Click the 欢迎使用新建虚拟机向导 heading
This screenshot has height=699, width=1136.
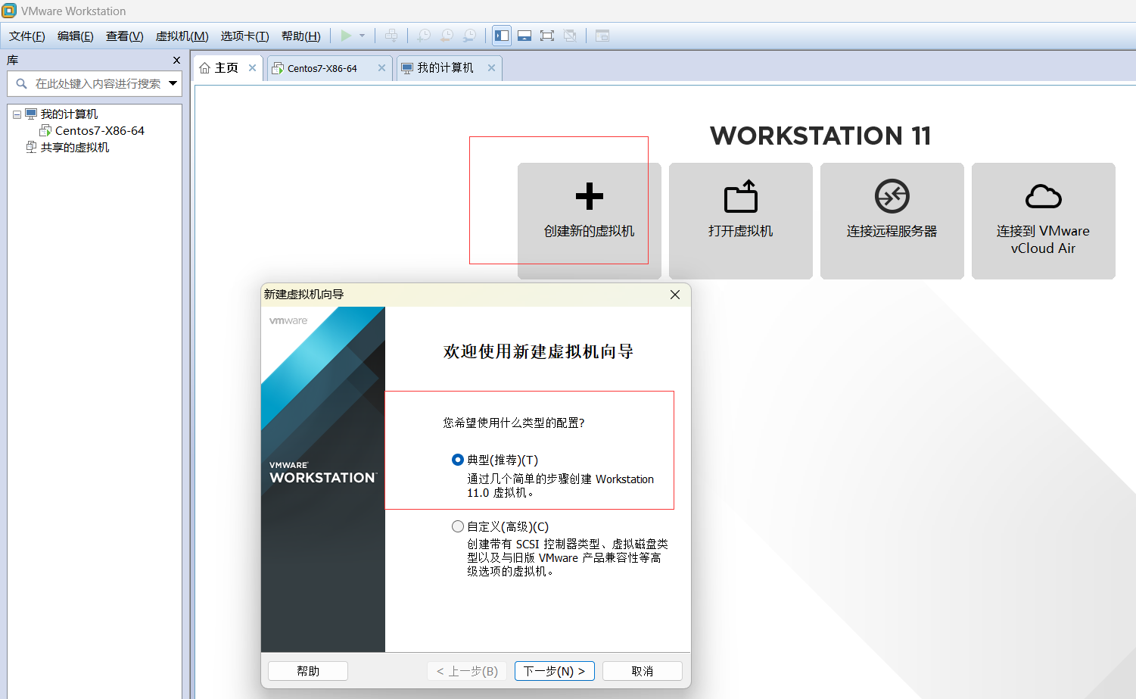(539, 351)
